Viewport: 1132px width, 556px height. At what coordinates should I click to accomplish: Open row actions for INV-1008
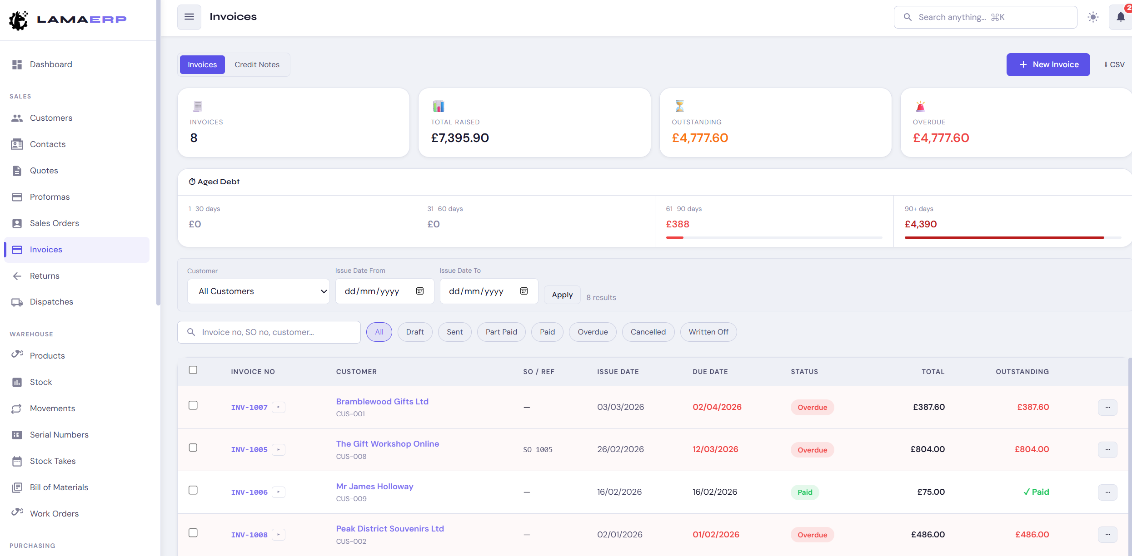click(1107, 535)
